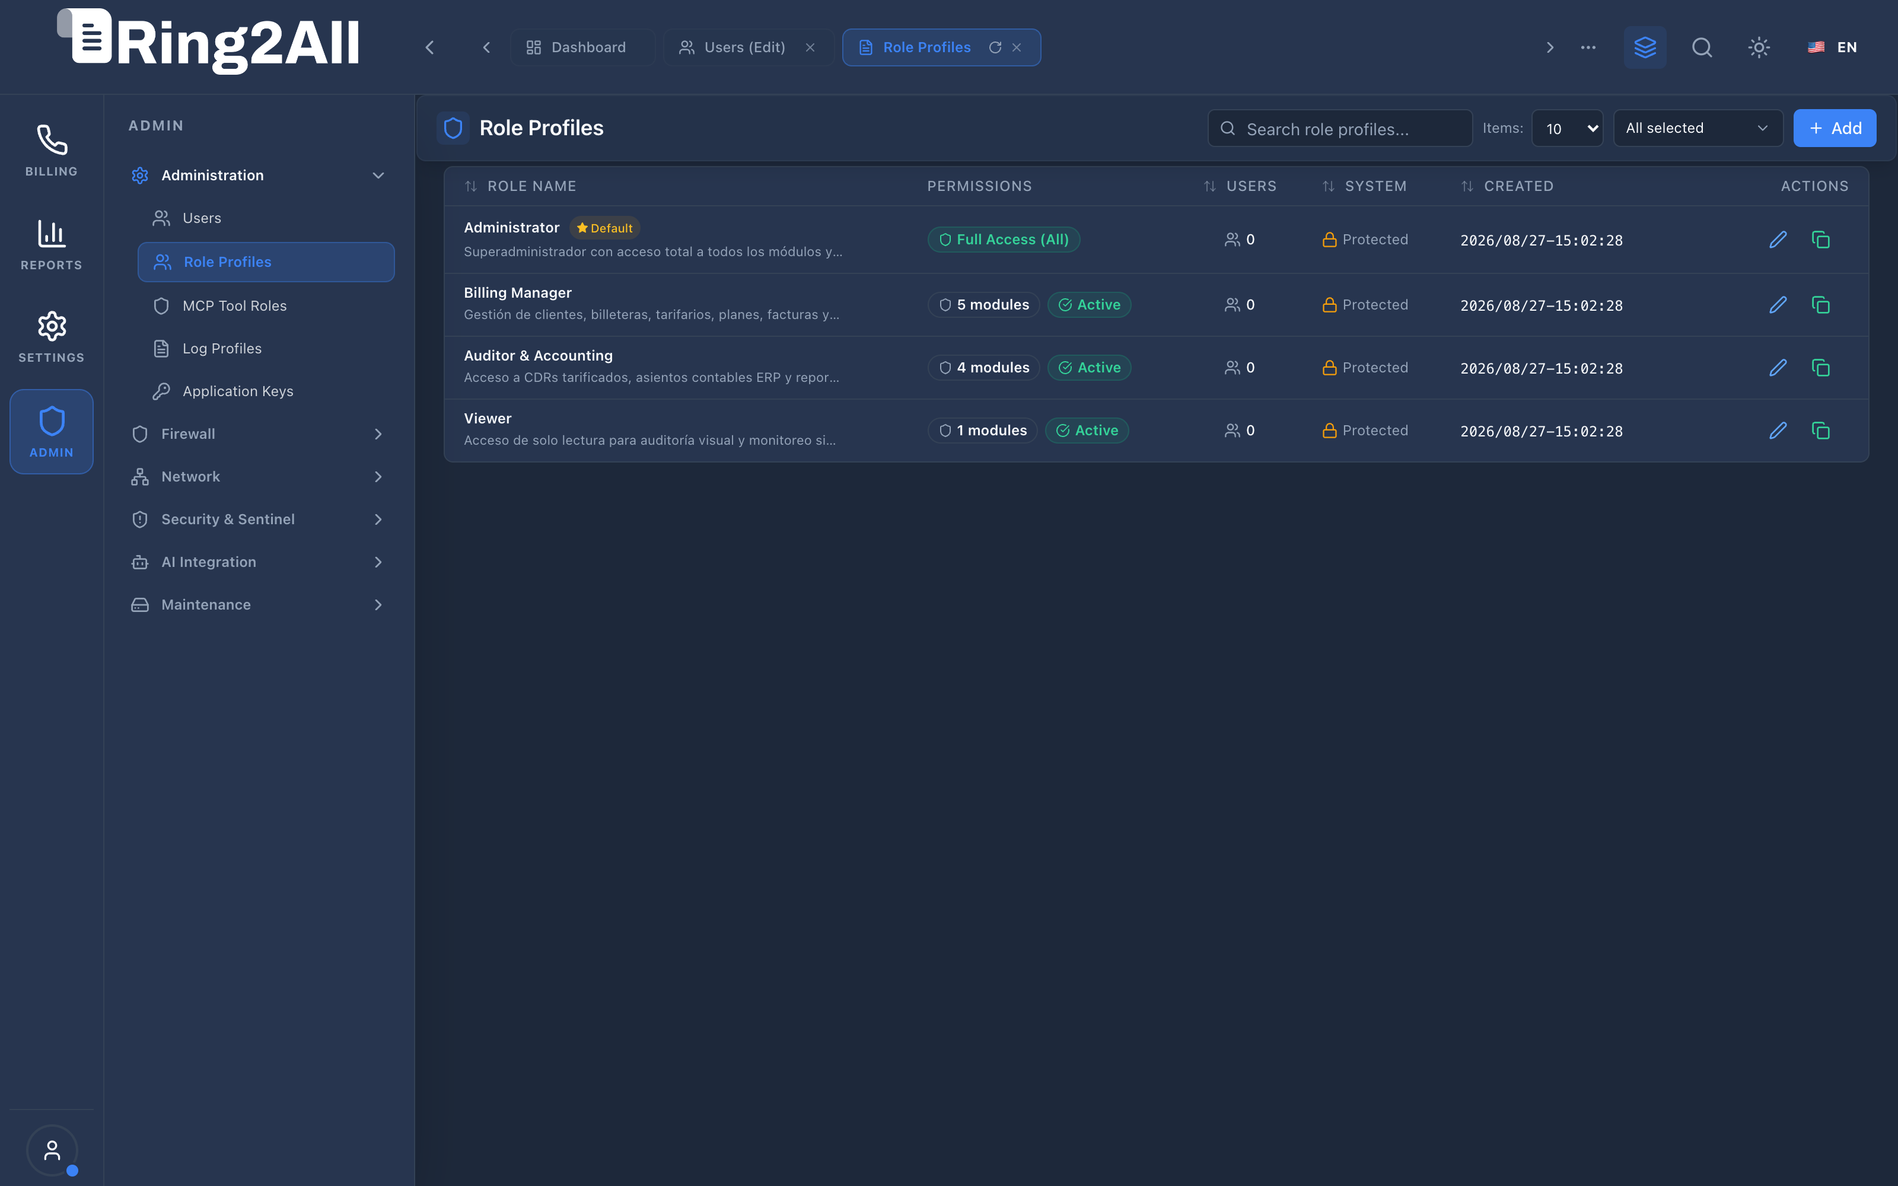Open the tab overflow ellipsis menu

click(1588, 47)
